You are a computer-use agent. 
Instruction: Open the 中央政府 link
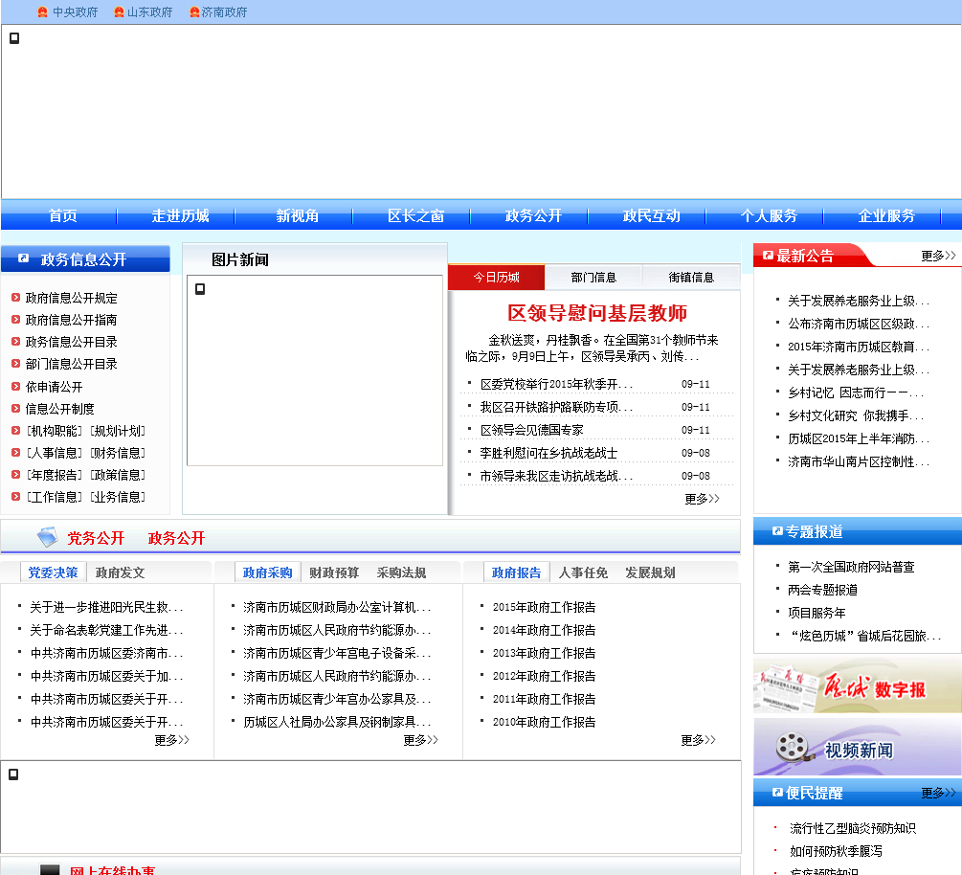pos(76,12)
